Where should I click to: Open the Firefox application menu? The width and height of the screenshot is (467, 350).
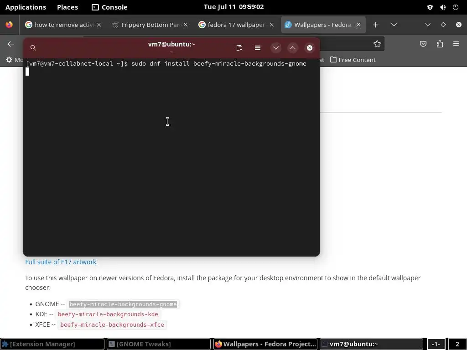coord(456,44)
